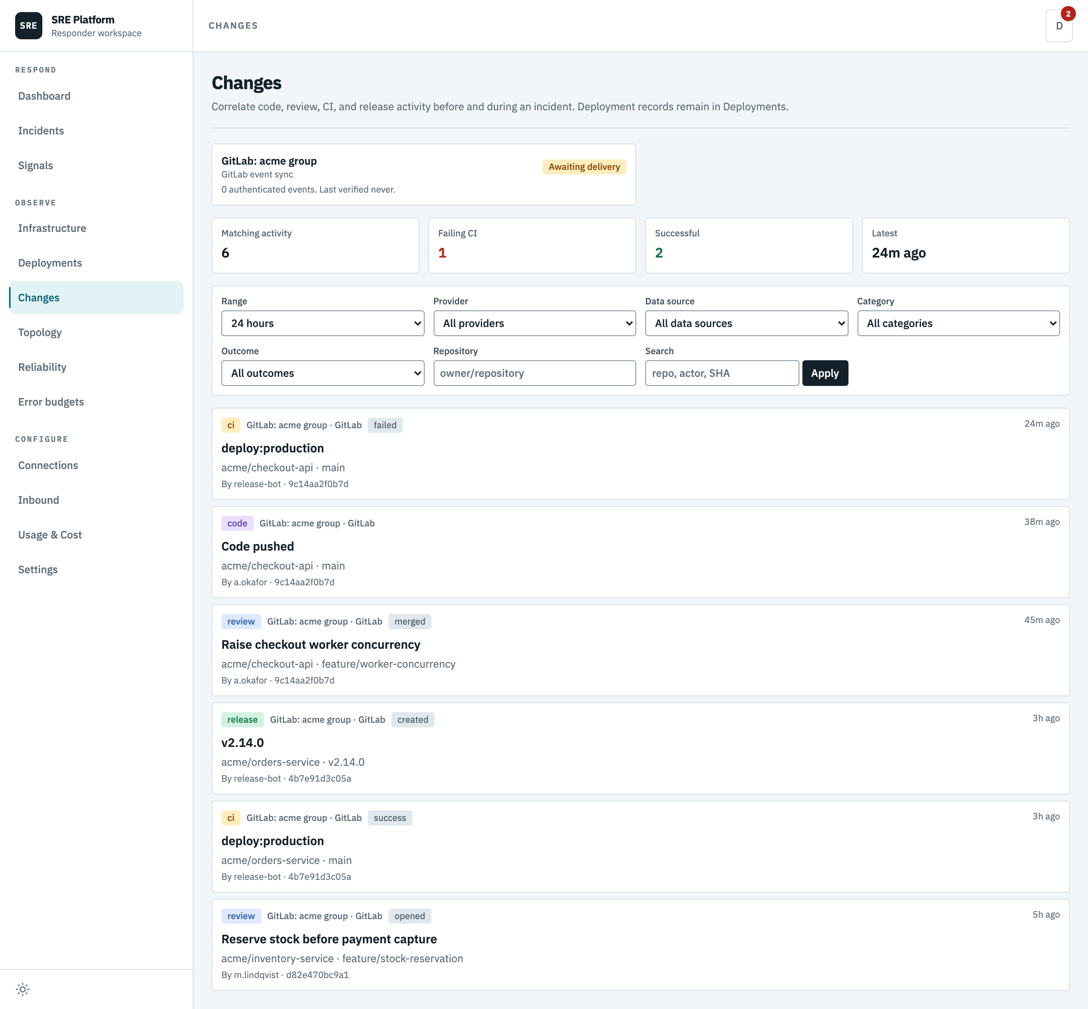Click the Matching activity stat card
1088x1009 pixels.
click(x=315, y=246)
